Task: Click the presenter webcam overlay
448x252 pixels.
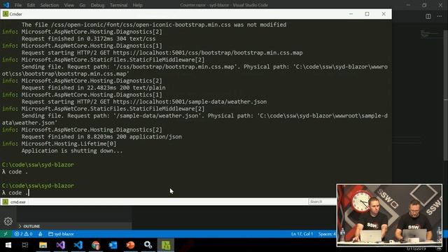Action: (x=389, y=215)
